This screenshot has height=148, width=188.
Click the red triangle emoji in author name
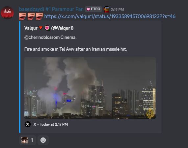click(41, 28)
